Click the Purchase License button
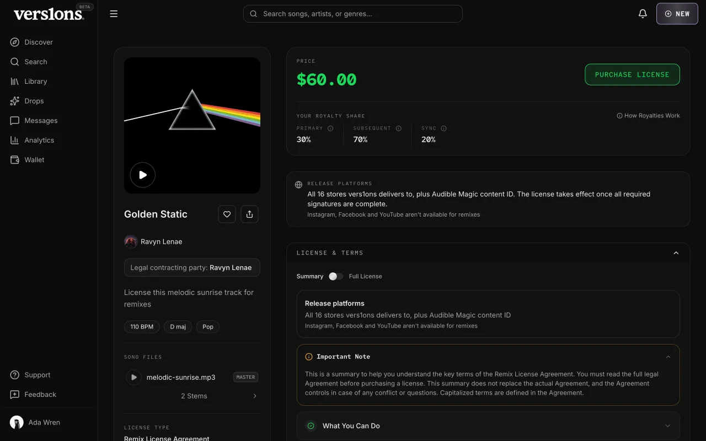This screenshot has width=706, height=441. click(x=632, y=74)
